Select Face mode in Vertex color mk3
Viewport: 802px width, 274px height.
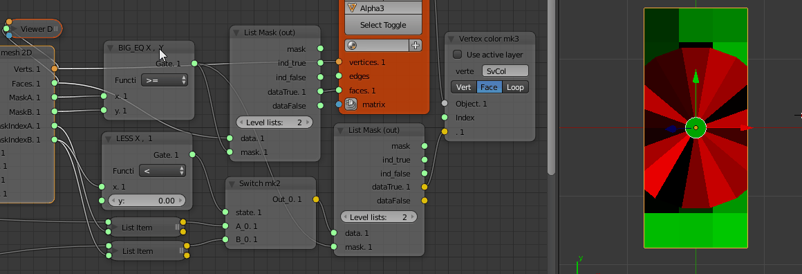[489, 87]
